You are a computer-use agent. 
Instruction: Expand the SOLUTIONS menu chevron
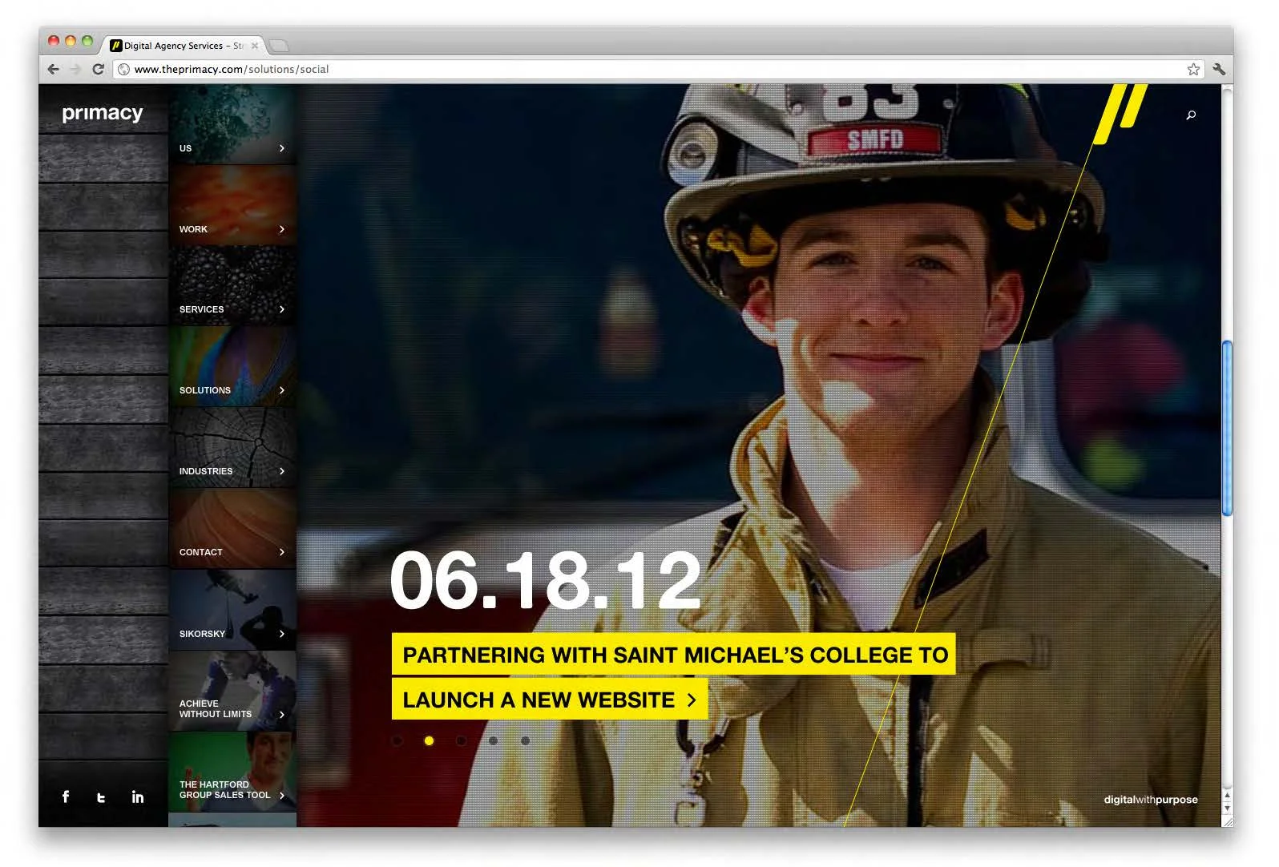(x=281, y=390)
